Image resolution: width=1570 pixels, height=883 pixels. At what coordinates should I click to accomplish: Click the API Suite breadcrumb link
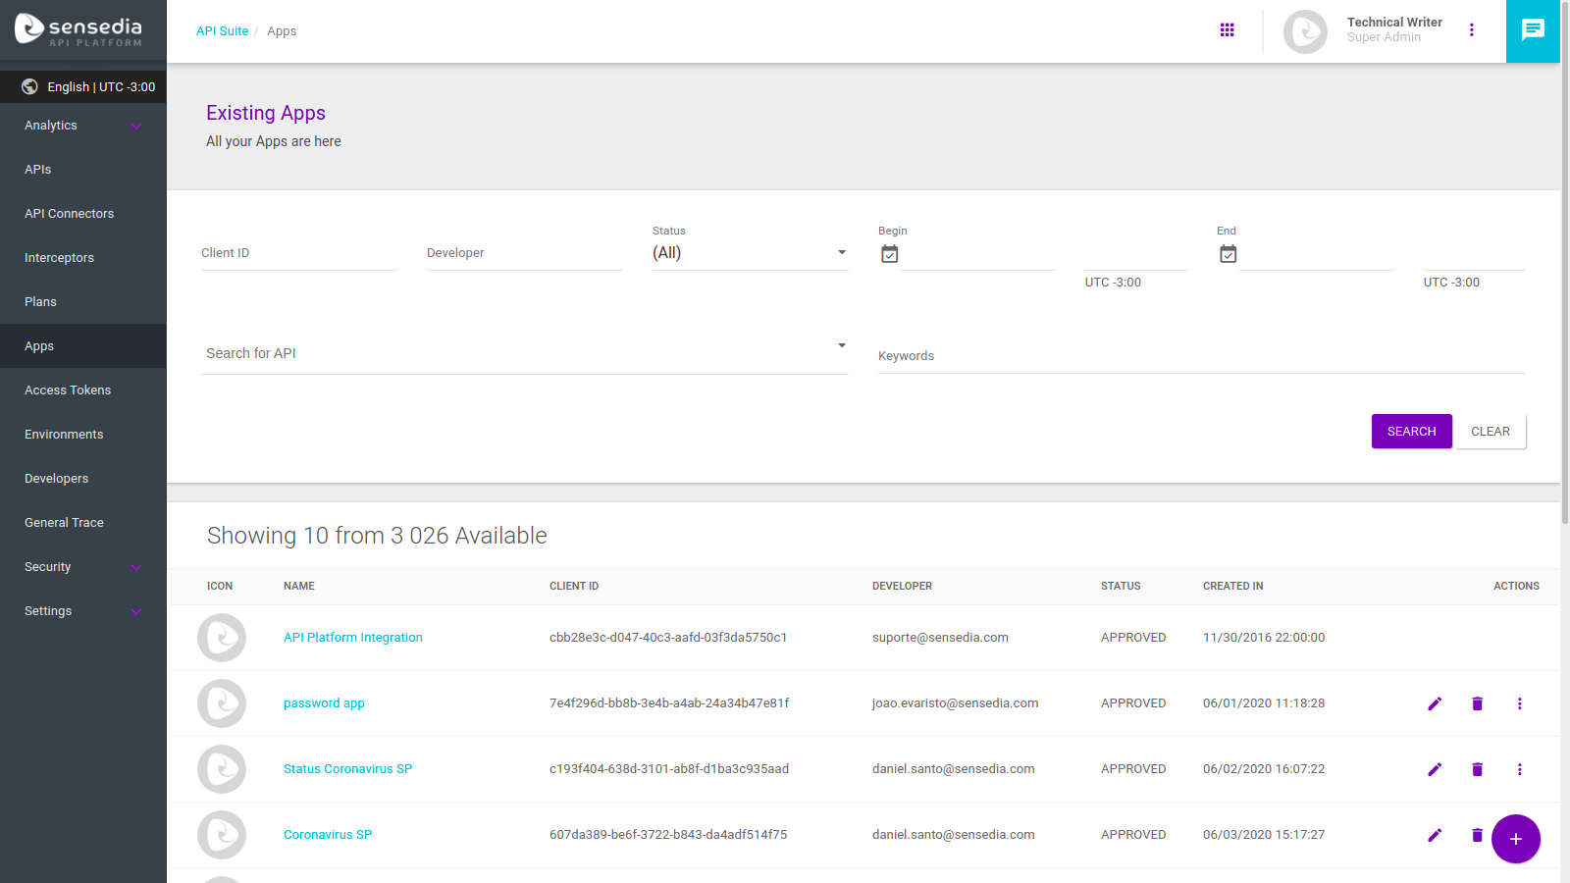(x=222, y=31)
